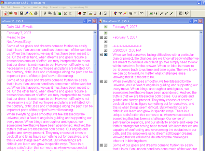Click the TITLE up-arrow icon
Screen dimensions: 205x151
click(x=120, y=13)
